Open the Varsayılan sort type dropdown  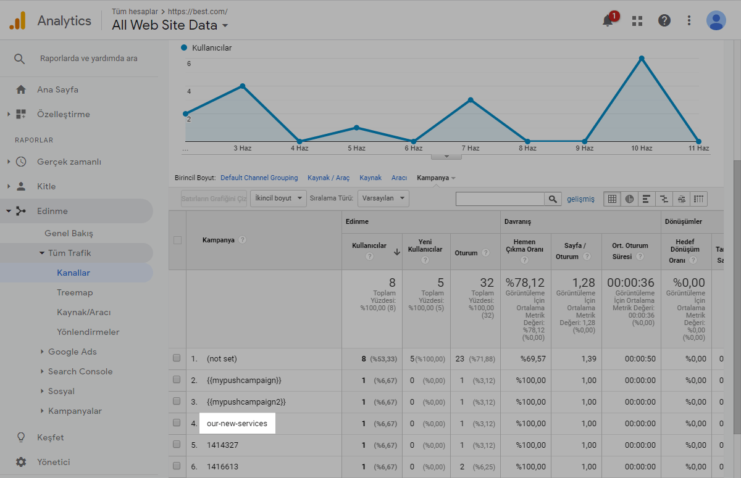[x=383, y=199]
